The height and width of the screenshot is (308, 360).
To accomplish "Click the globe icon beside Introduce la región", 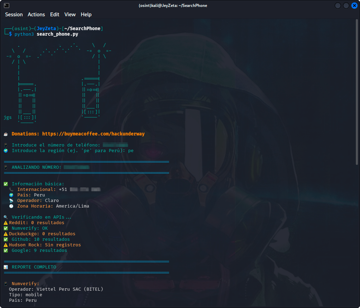I will point(6,151).
